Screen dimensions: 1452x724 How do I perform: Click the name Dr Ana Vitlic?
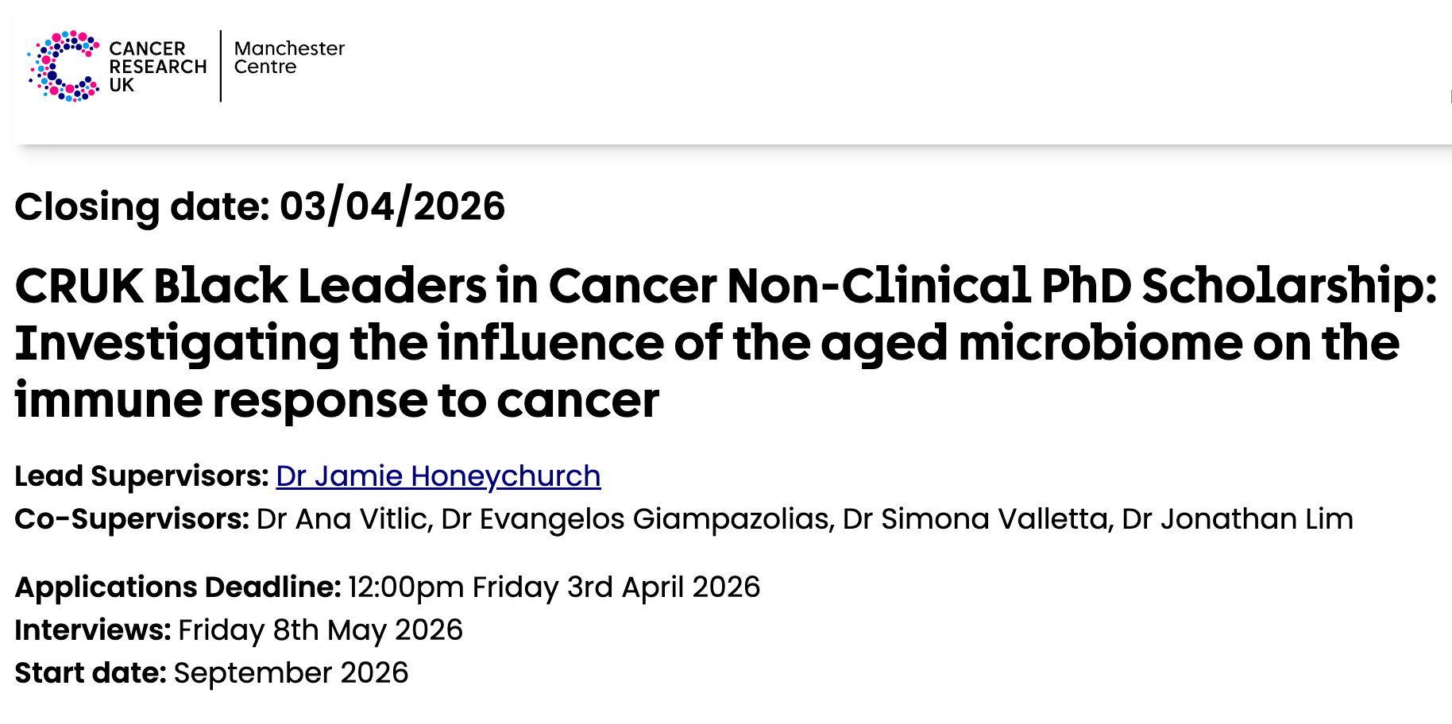point(344,519)
